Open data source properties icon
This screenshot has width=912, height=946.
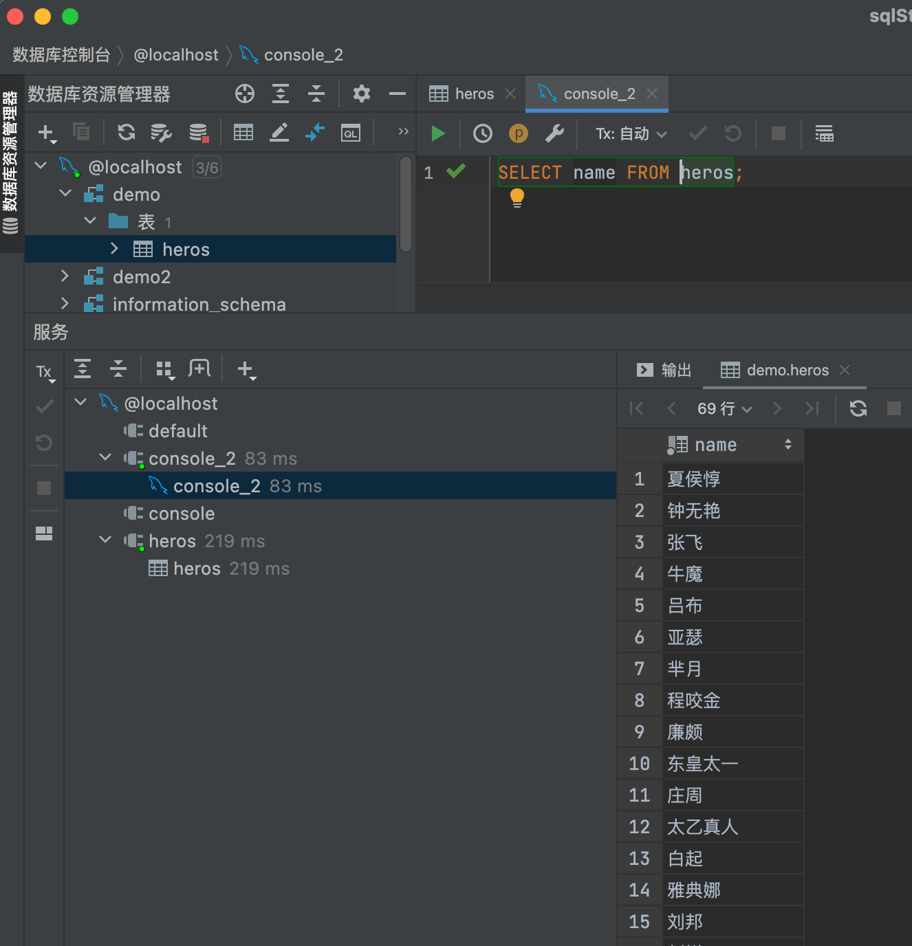(161, 133)
